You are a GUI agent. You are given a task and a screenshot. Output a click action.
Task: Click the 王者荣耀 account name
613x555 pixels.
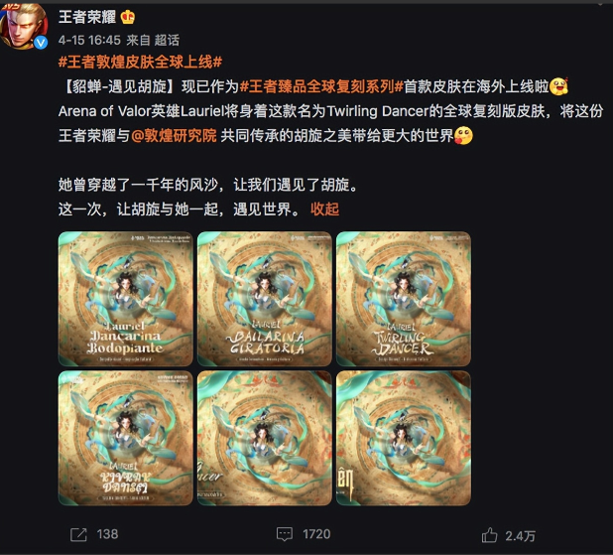(87, 17)
